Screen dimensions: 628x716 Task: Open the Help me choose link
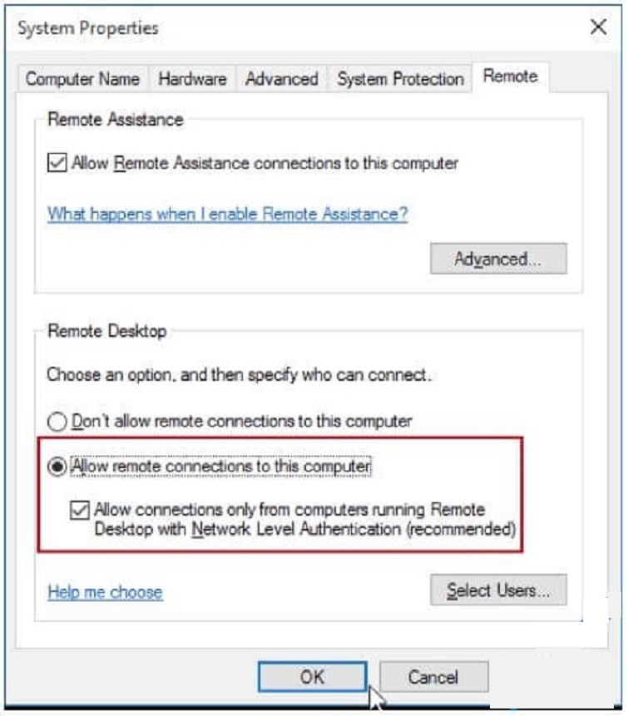coord(105,592)
